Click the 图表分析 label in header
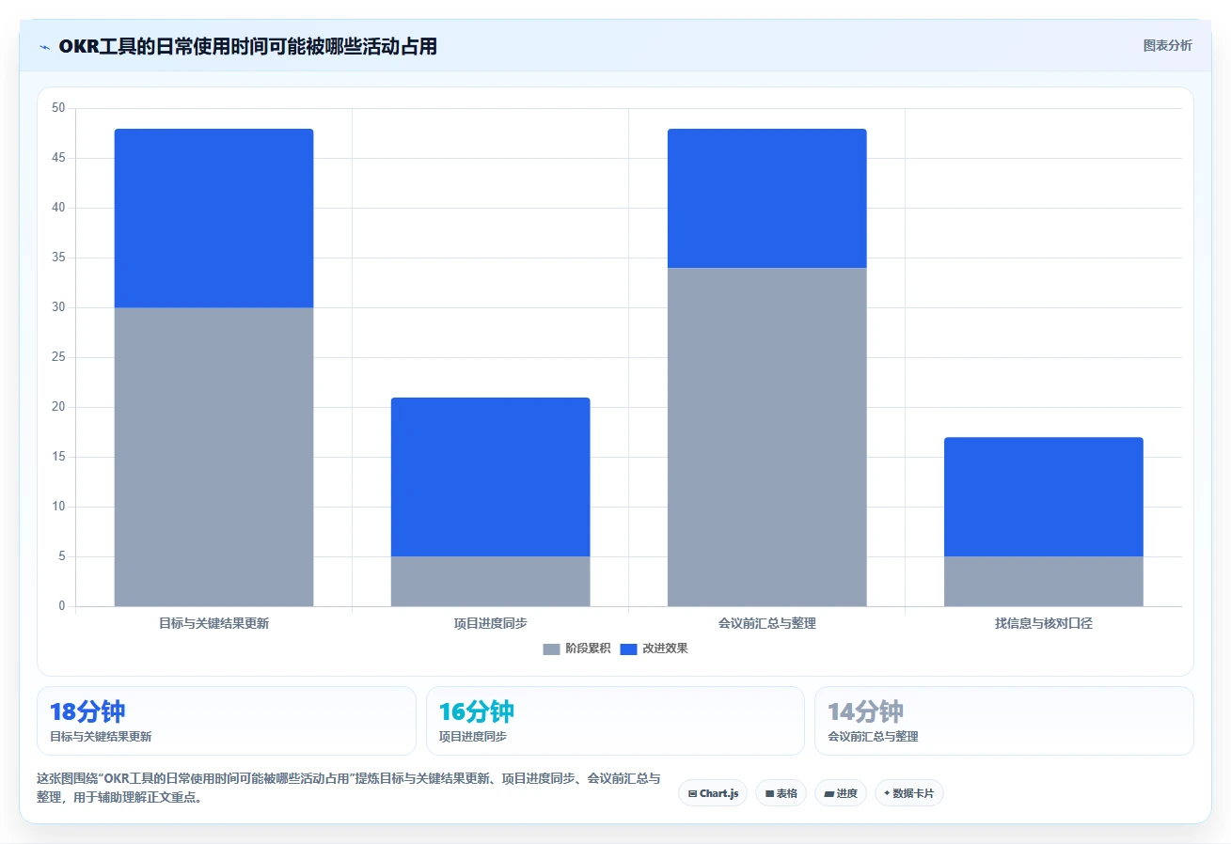 tap(1167, 45)
